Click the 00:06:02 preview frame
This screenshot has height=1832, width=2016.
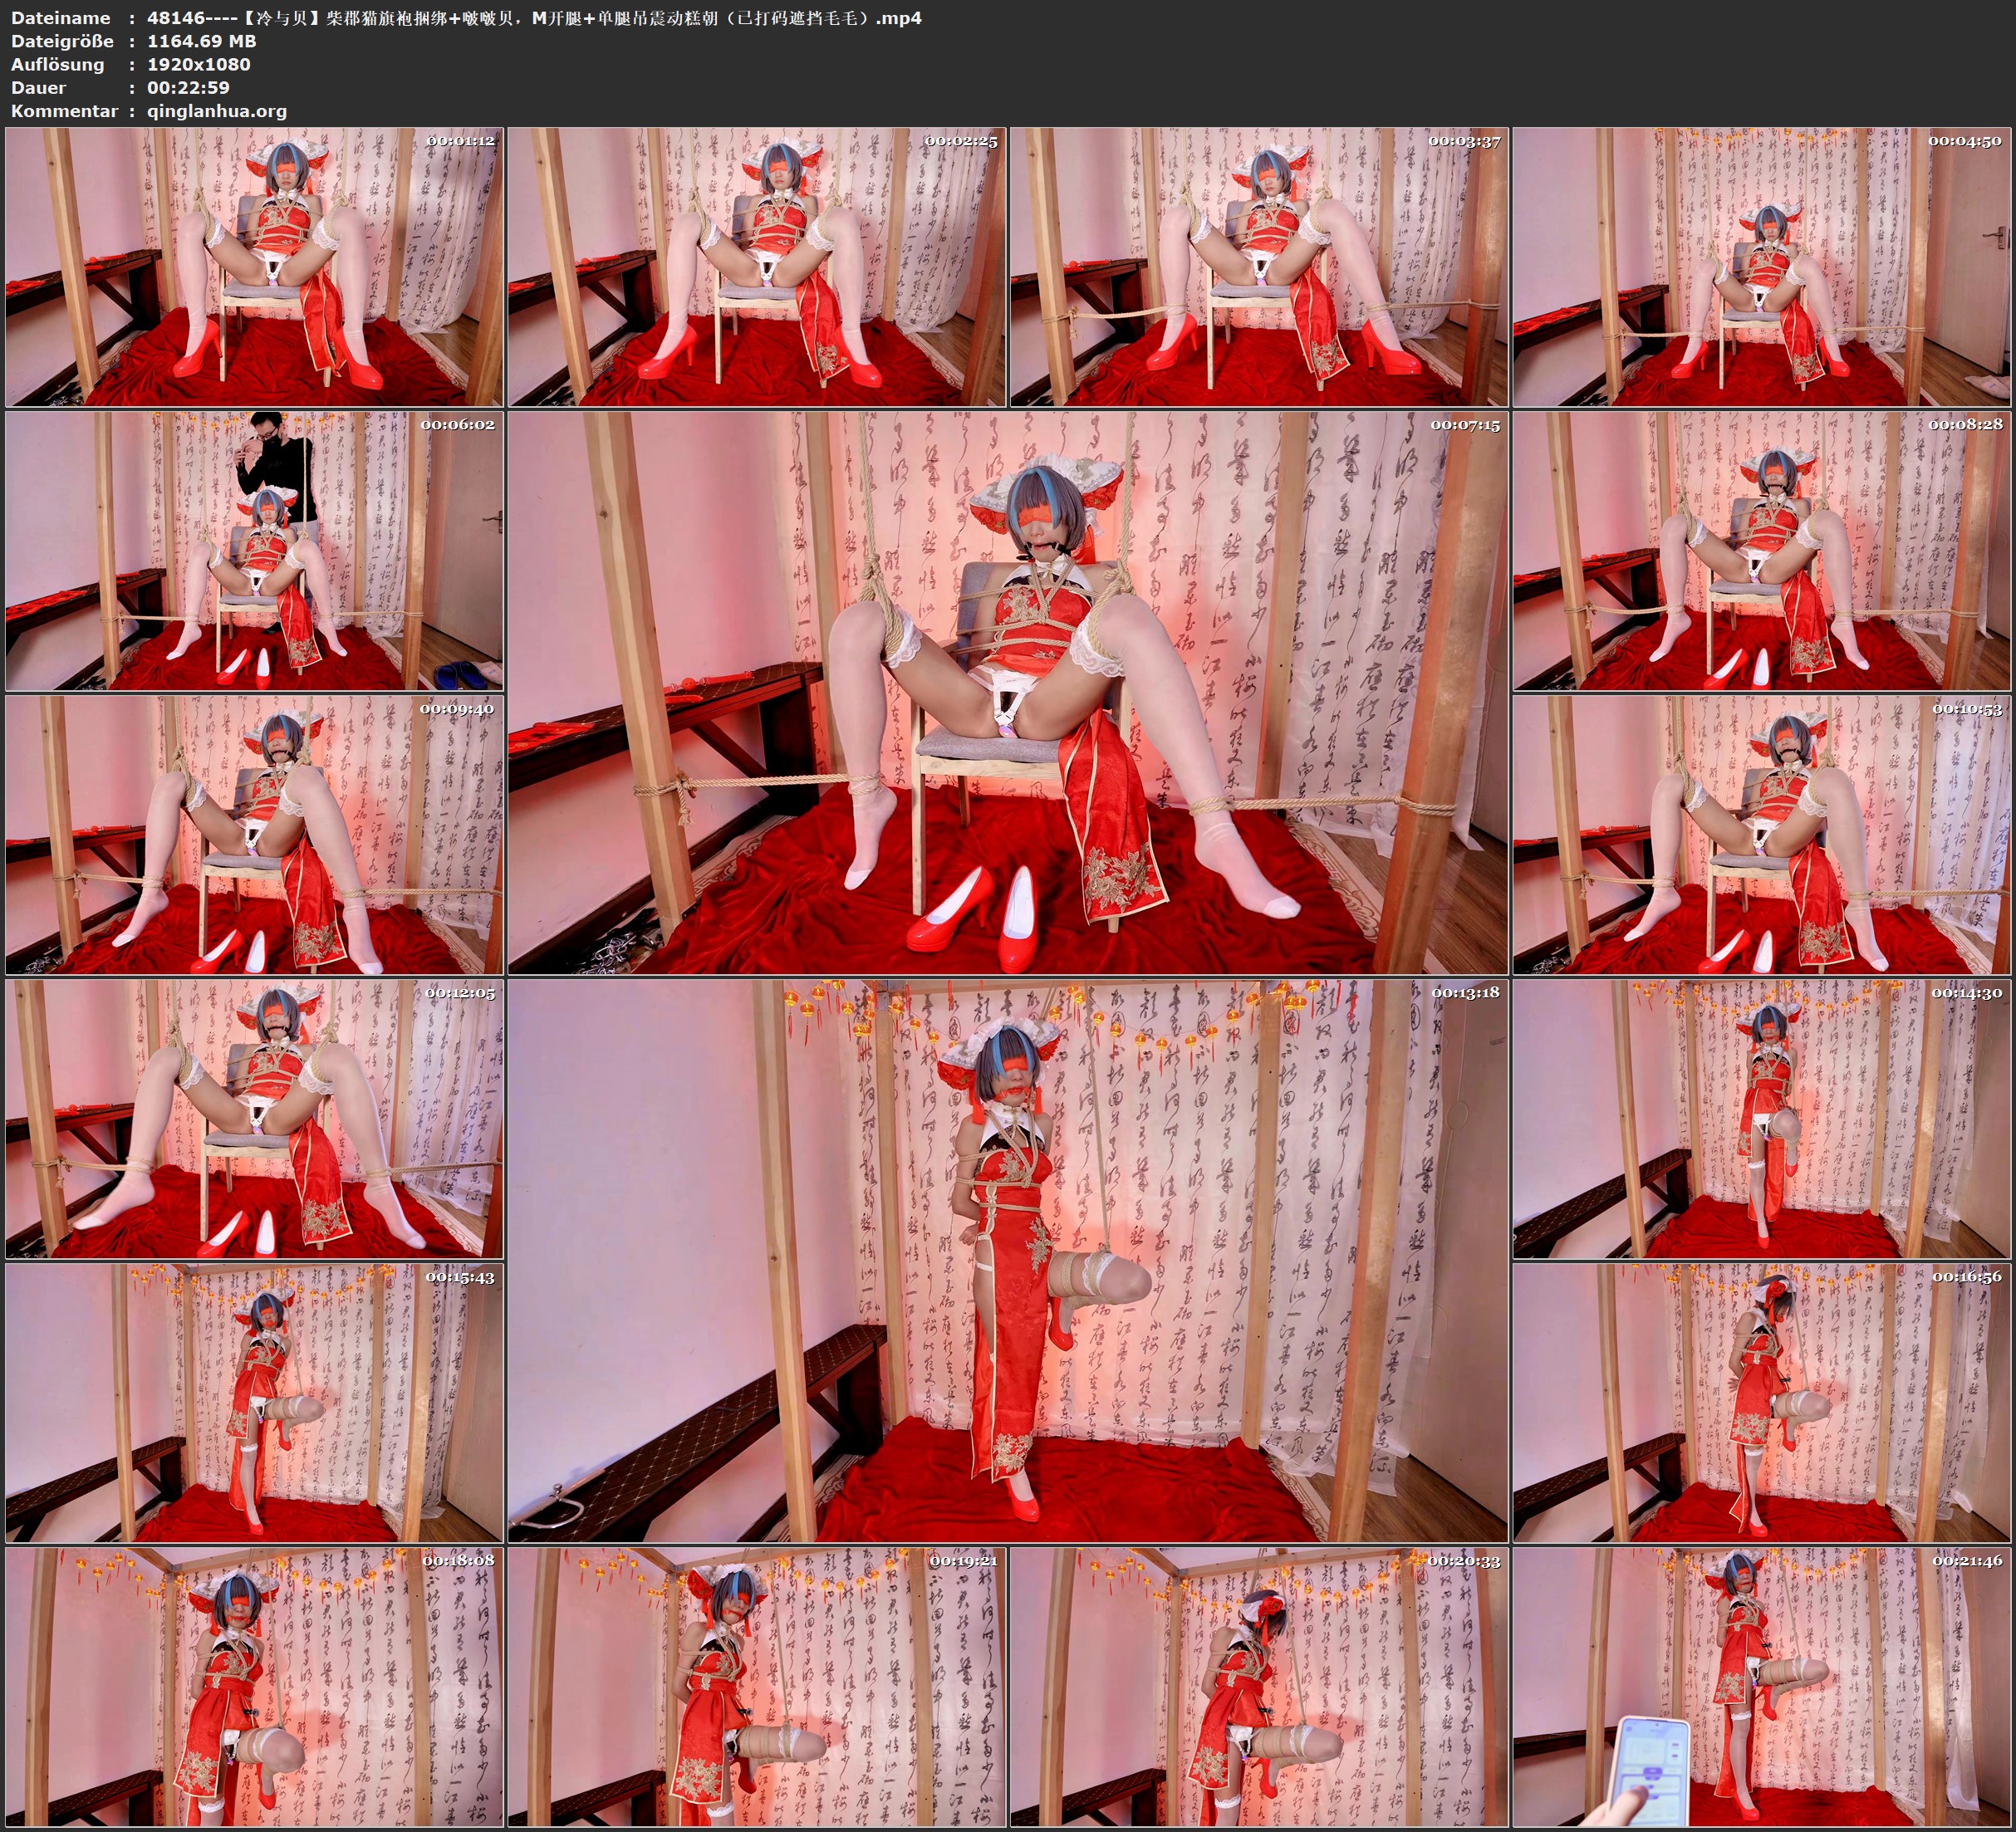point(254,551)
